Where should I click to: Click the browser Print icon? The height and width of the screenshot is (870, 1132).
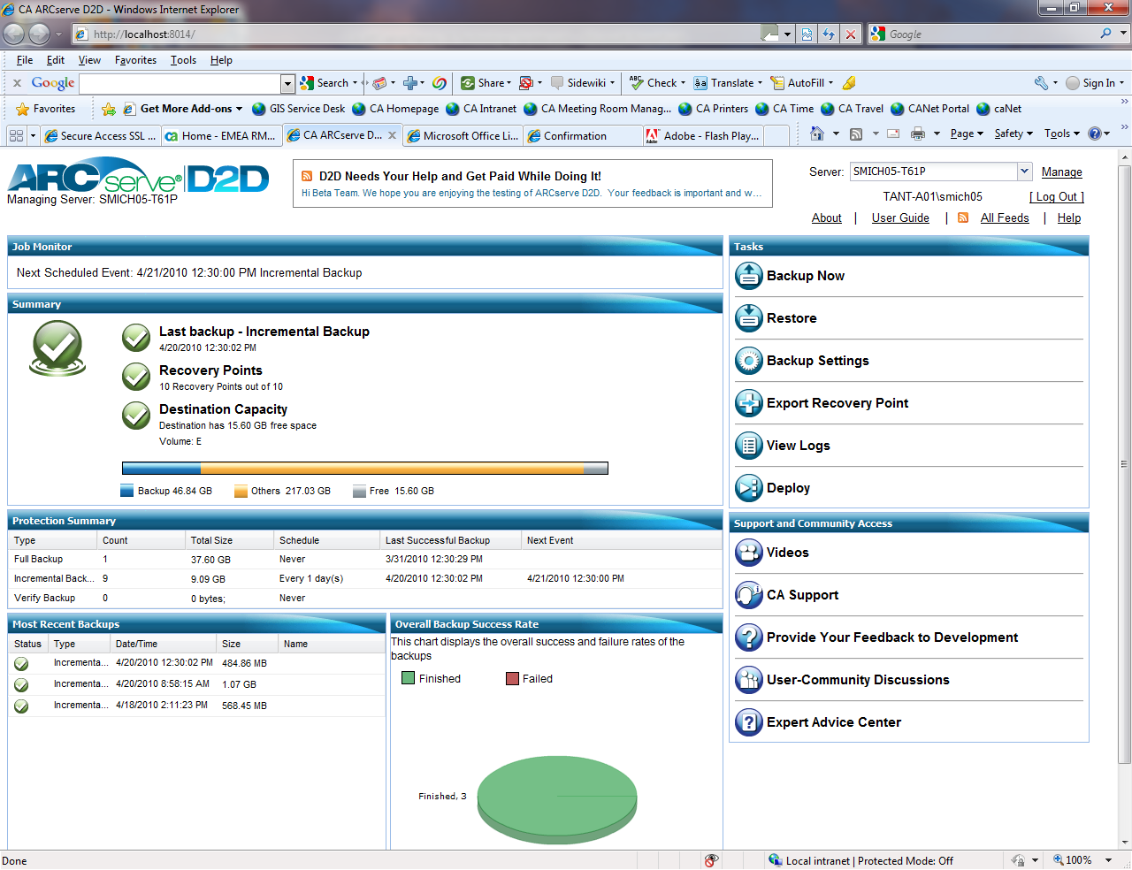click(x=918, y=134)
